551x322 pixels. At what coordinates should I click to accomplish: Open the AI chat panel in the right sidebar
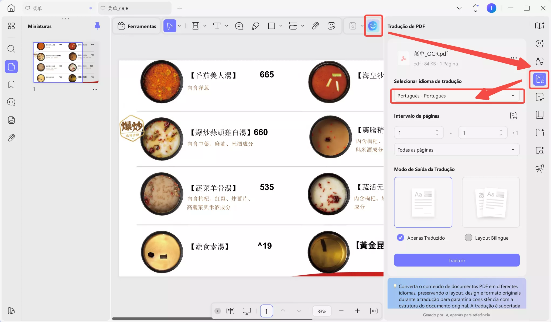[x=540, y=44]
